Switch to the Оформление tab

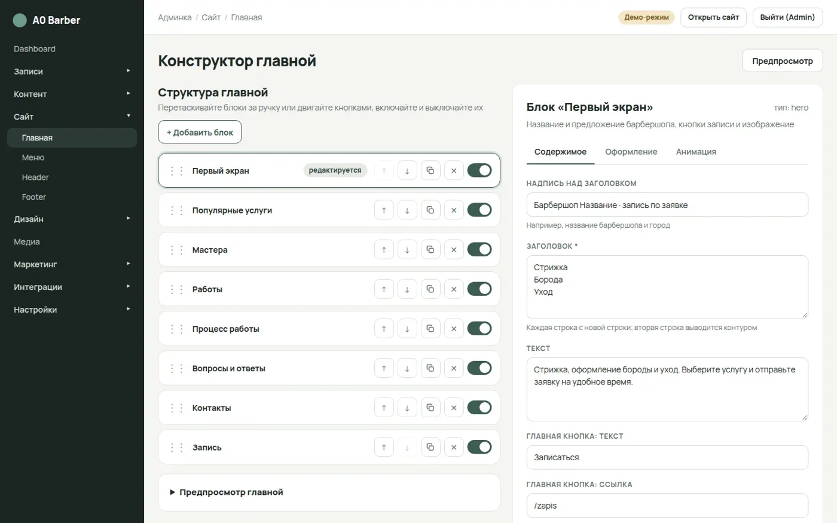[x=631, y=152]
